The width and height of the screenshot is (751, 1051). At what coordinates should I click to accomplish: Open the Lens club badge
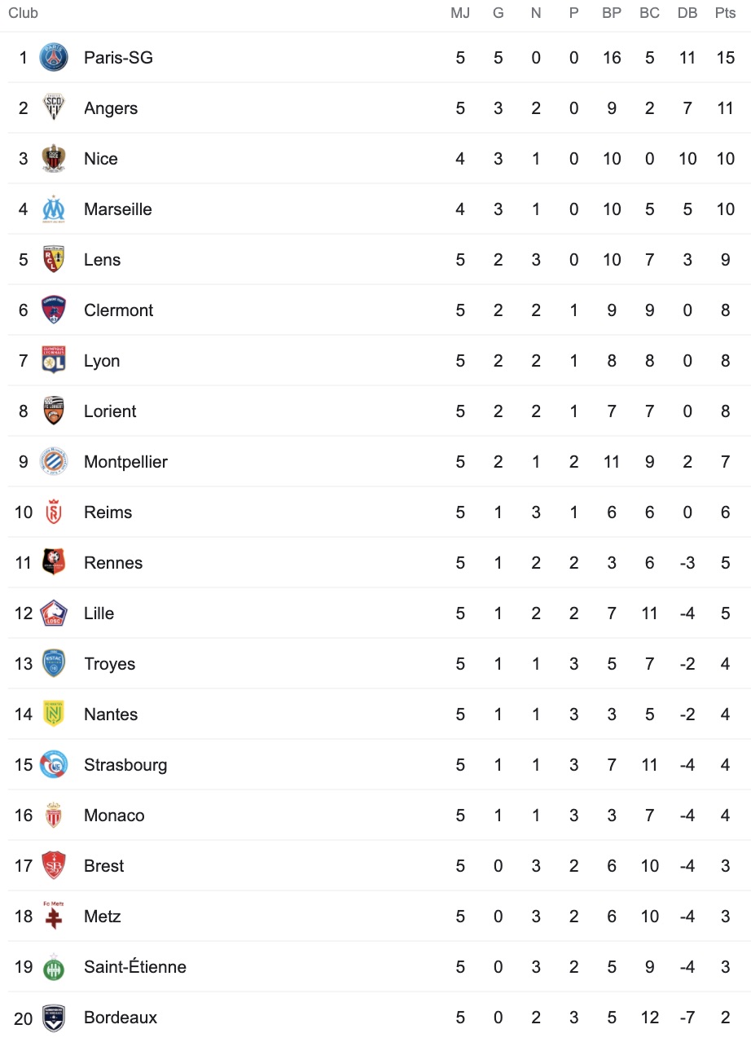click(54, 260)
